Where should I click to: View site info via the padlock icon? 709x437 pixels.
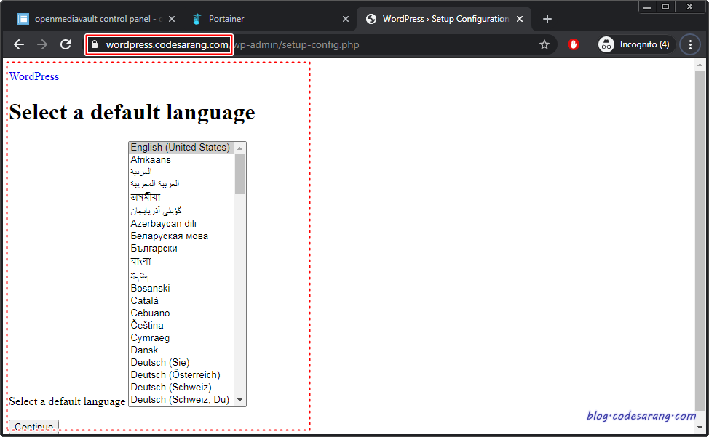(95, 44)
